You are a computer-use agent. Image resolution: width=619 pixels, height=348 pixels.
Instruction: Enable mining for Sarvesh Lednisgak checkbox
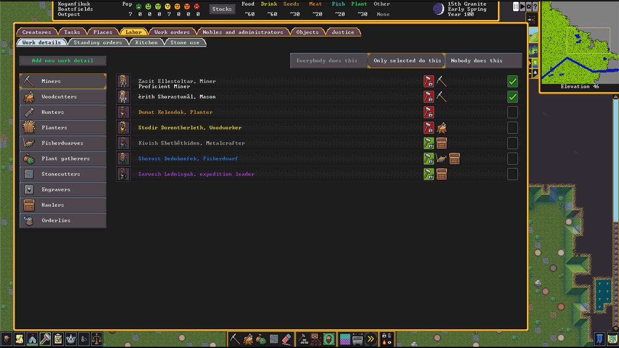[513, 174]
